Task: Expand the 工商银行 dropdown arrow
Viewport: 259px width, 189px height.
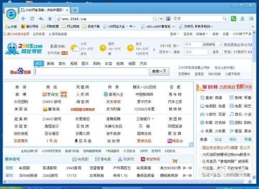Action: click(x=153, y=119)
